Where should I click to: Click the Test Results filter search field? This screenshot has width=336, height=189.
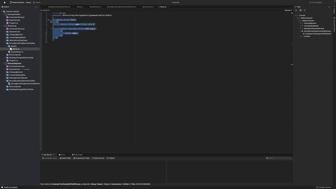279,158
